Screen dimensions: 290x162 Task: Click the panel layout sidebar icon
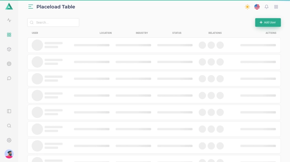(x=9, y=111)
